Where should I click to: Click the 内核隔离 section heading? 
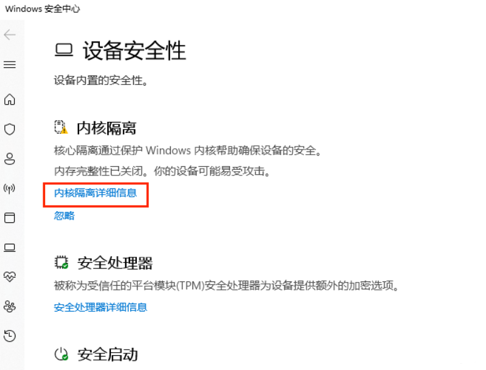(106, 128)
